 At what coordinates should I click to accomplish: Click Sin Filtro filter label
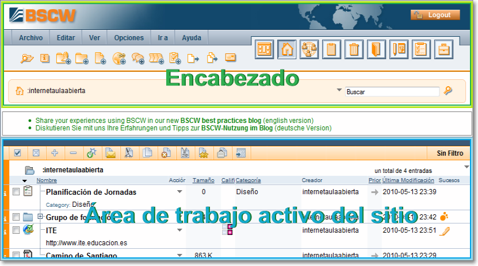pos(450,153)
